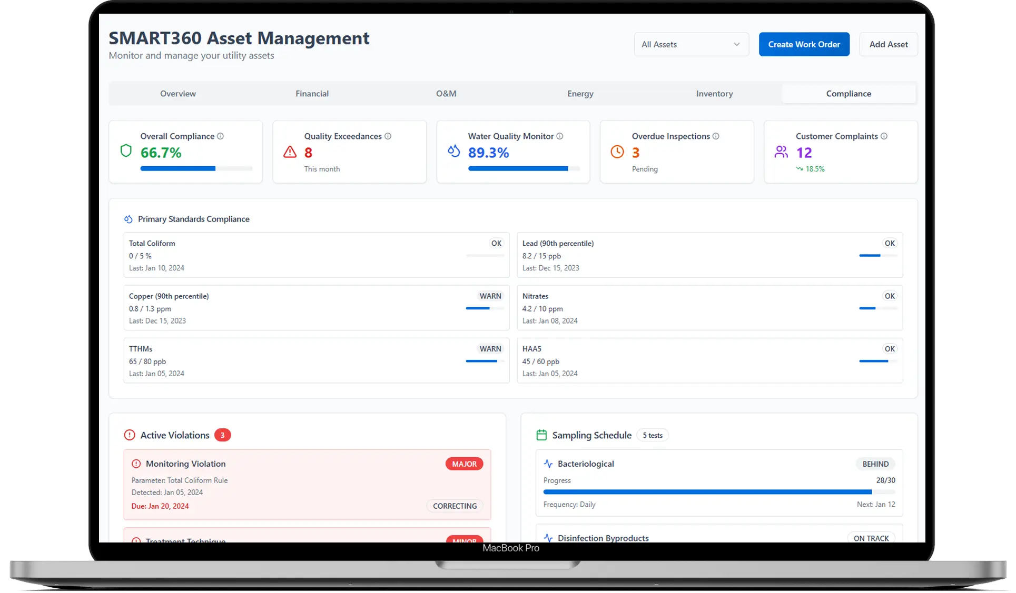The width and height of the screenshot is (1016, 593).
Task: Click the droplets icon next to Primary Standards Compliance
Action: [127, 219]
